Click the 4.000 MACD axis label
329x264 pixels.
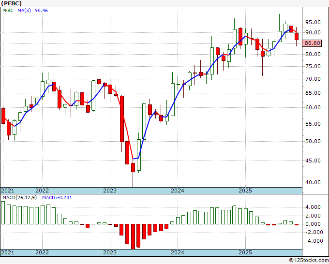(x=313, y=207)
